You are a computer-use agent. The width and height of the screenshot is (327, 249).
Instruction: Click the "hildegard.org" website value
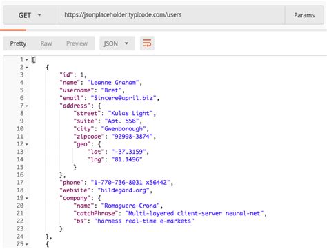pyautogui.click(x=123, y=190)
